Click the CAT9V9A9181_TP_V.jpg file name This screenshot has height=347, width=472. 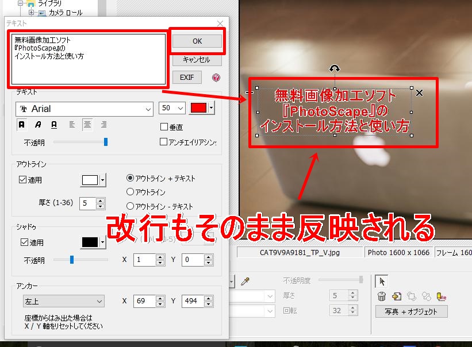click(x=300, y=253)
